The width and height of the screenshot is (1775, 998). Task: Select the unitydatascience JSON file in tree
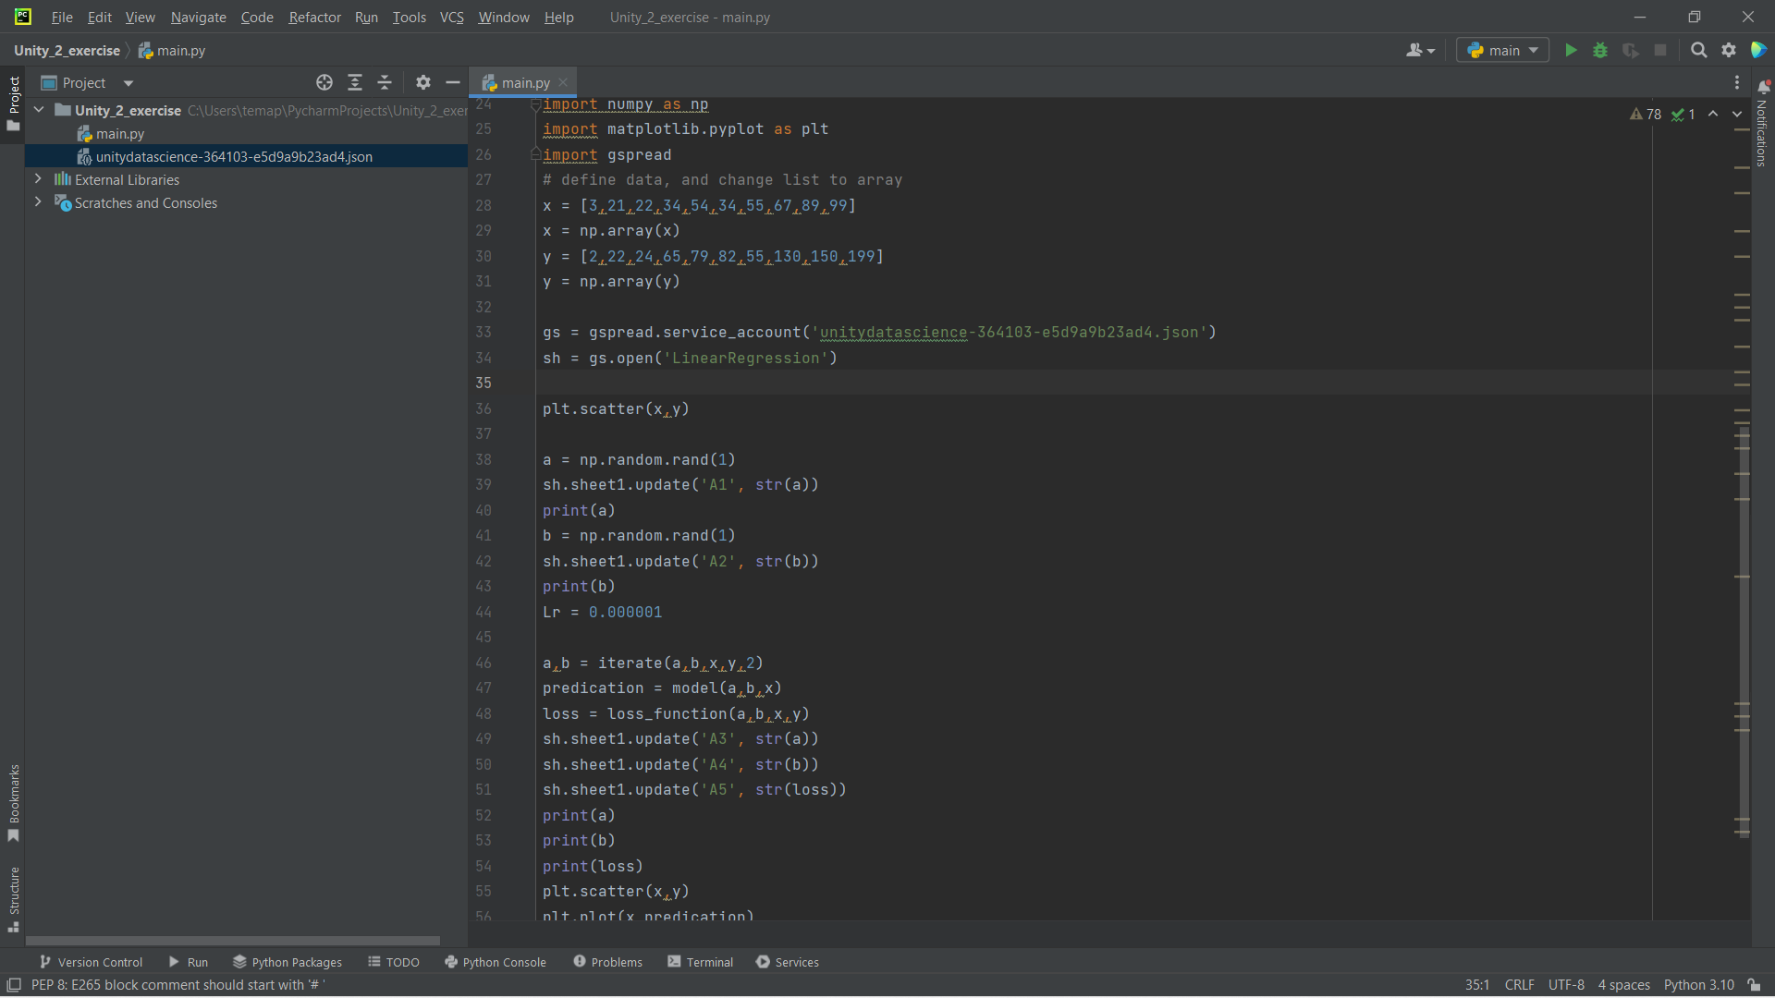(x=234, y=157)
